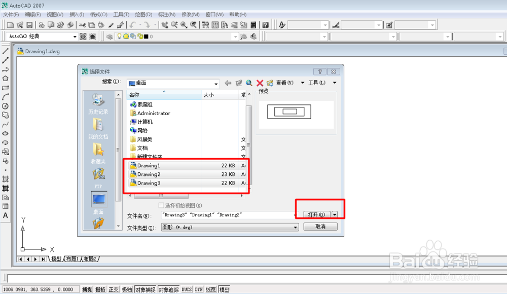Expand the 搜索 location dropdown (桌面)

pos(216,84)
